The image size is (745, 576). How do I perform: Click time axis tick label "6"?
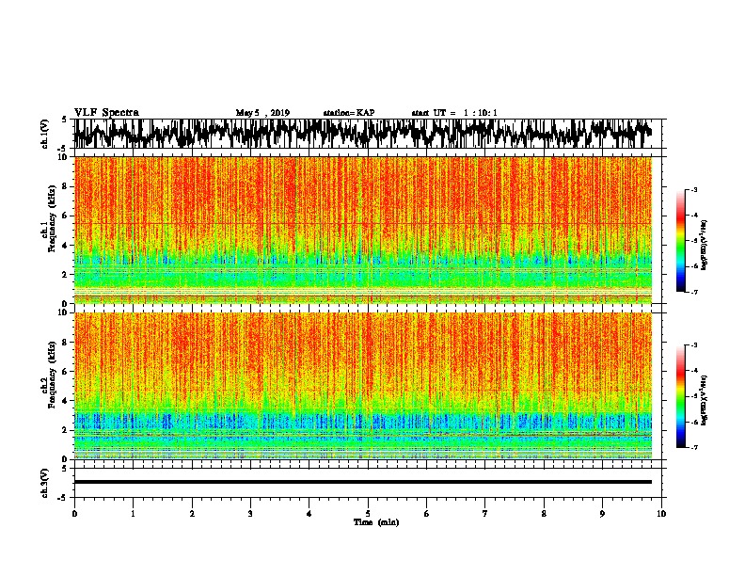click(427, 514)
